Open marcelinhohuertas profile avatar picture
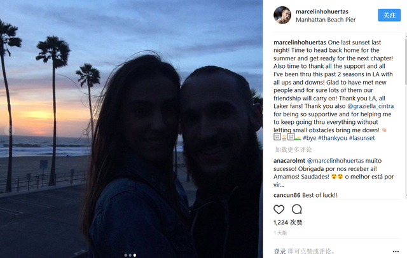Viewport: 407px width, 258px height. pos(282,15)
